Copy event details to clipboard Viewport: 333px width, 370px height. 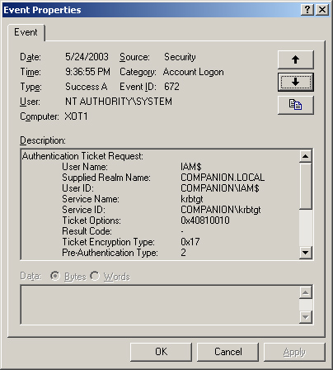click(x=295, y=105)
